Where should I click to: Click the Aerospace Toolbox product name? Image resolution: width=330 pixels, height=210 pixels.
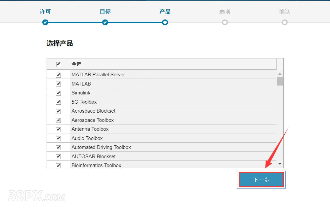coord(93,120)
